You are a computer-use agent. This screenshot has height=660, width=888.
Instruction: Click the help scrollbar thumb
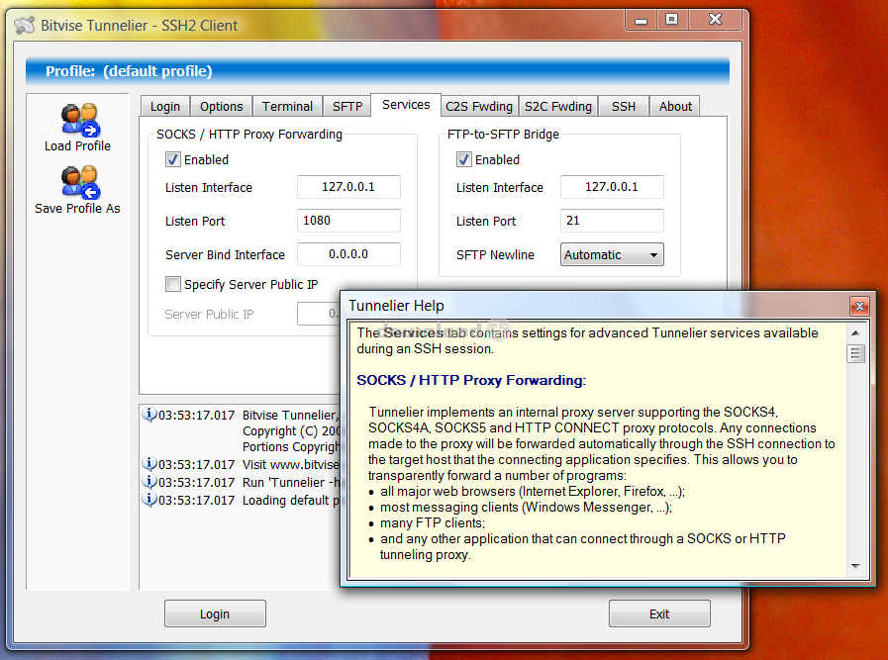pyautogui.click(x=855, y=354)
